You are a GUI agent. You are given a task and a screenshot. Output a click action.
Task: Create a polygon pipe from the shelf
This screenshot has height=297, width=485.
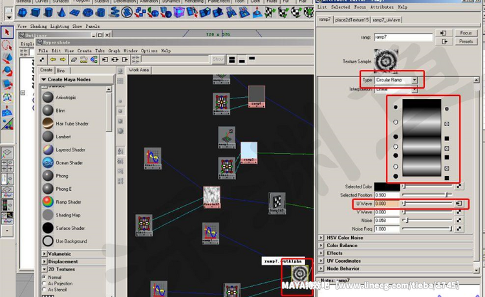pyautogui.click(x=101, y=13)
